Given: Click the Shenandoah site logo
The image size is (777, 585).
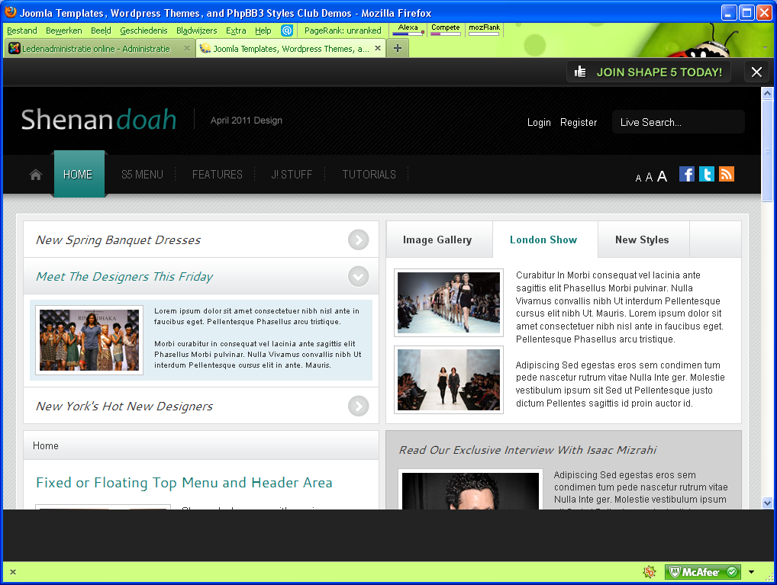Looking at the screenshot, I should tap(98, 120).
